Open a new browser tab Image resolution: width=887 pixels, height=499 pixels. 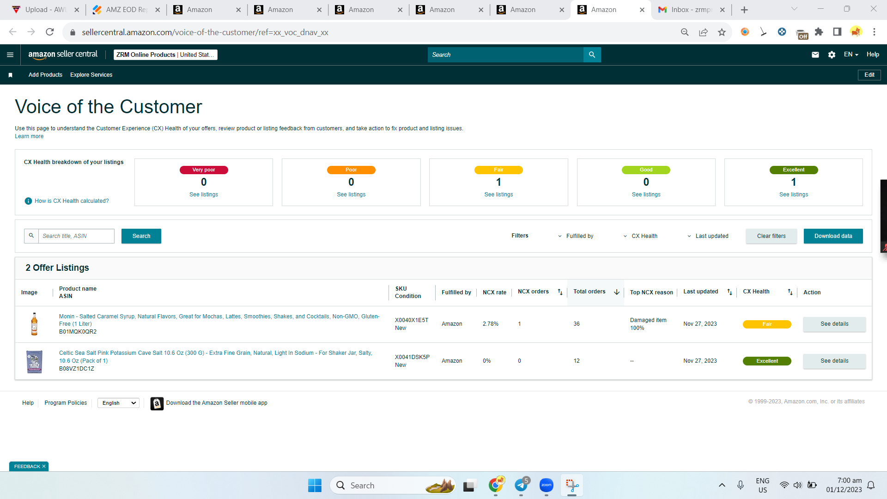pyautogui.click(x=744, y=10)
